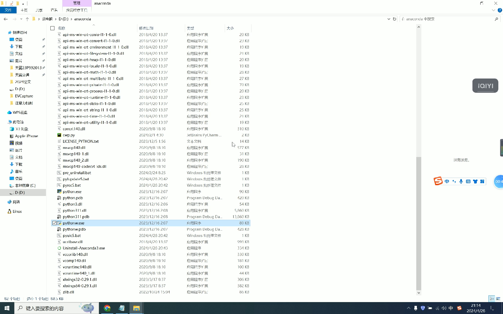Click the Forward navigation arrow
Image resolution: width=503 pixels, height=314 pixels.
(15, 19)
